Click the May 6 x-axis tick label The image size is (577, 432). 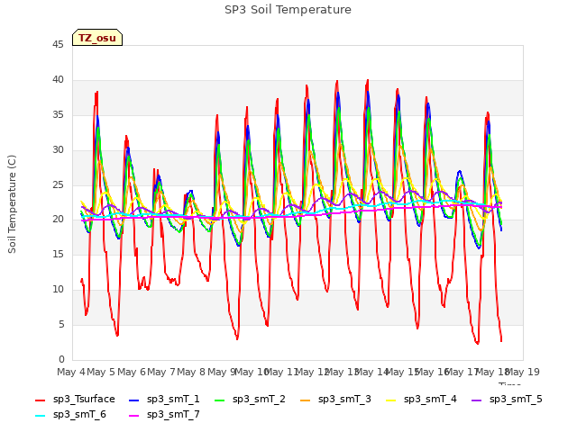(x=131, y=372)
